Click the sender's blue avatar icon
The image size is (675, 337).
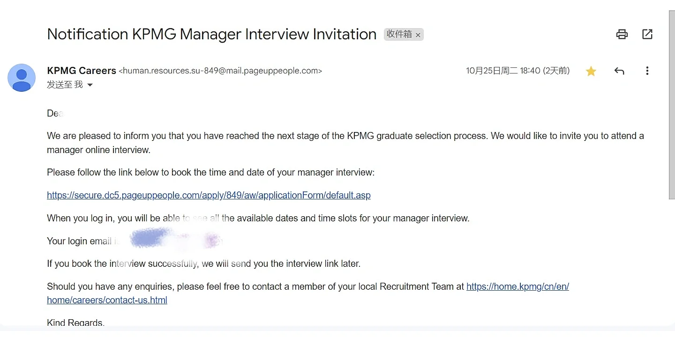pos(22,78)
